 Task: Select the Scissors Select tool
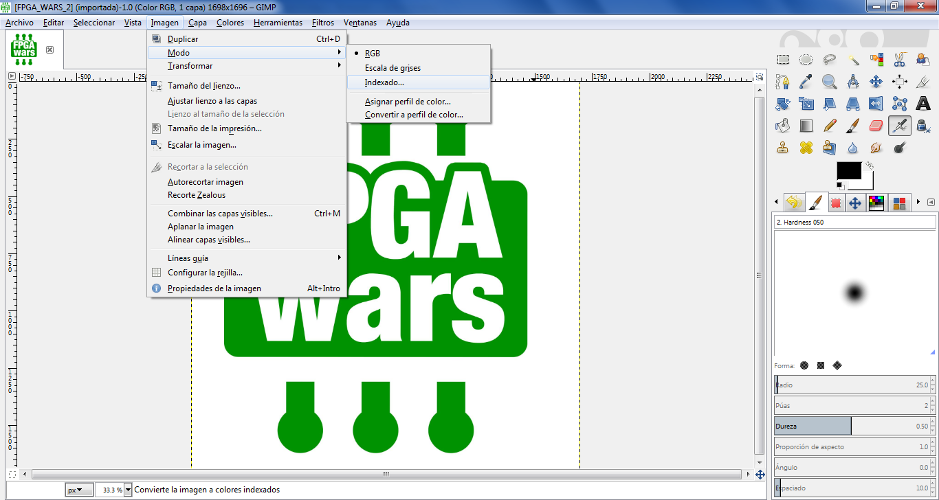[900, 60]
